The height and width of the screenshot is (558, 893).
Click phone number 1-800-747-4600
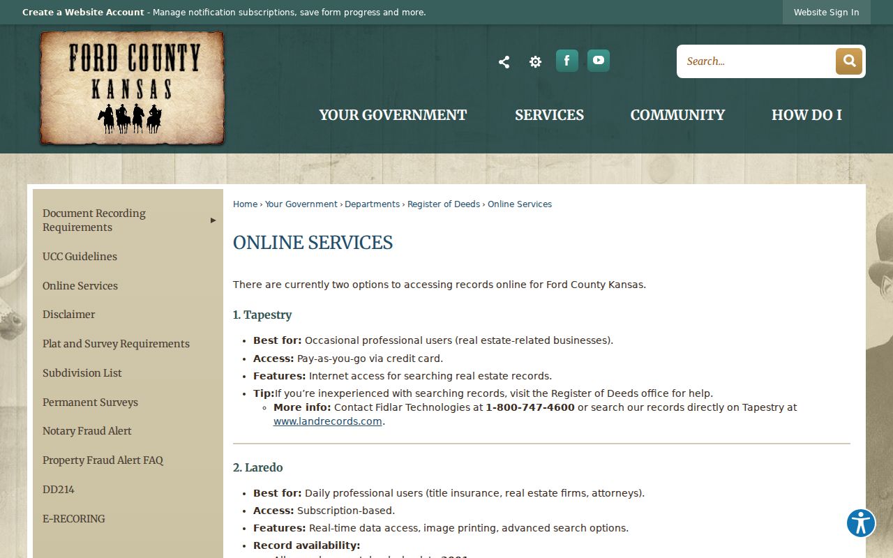coord(530,407)
